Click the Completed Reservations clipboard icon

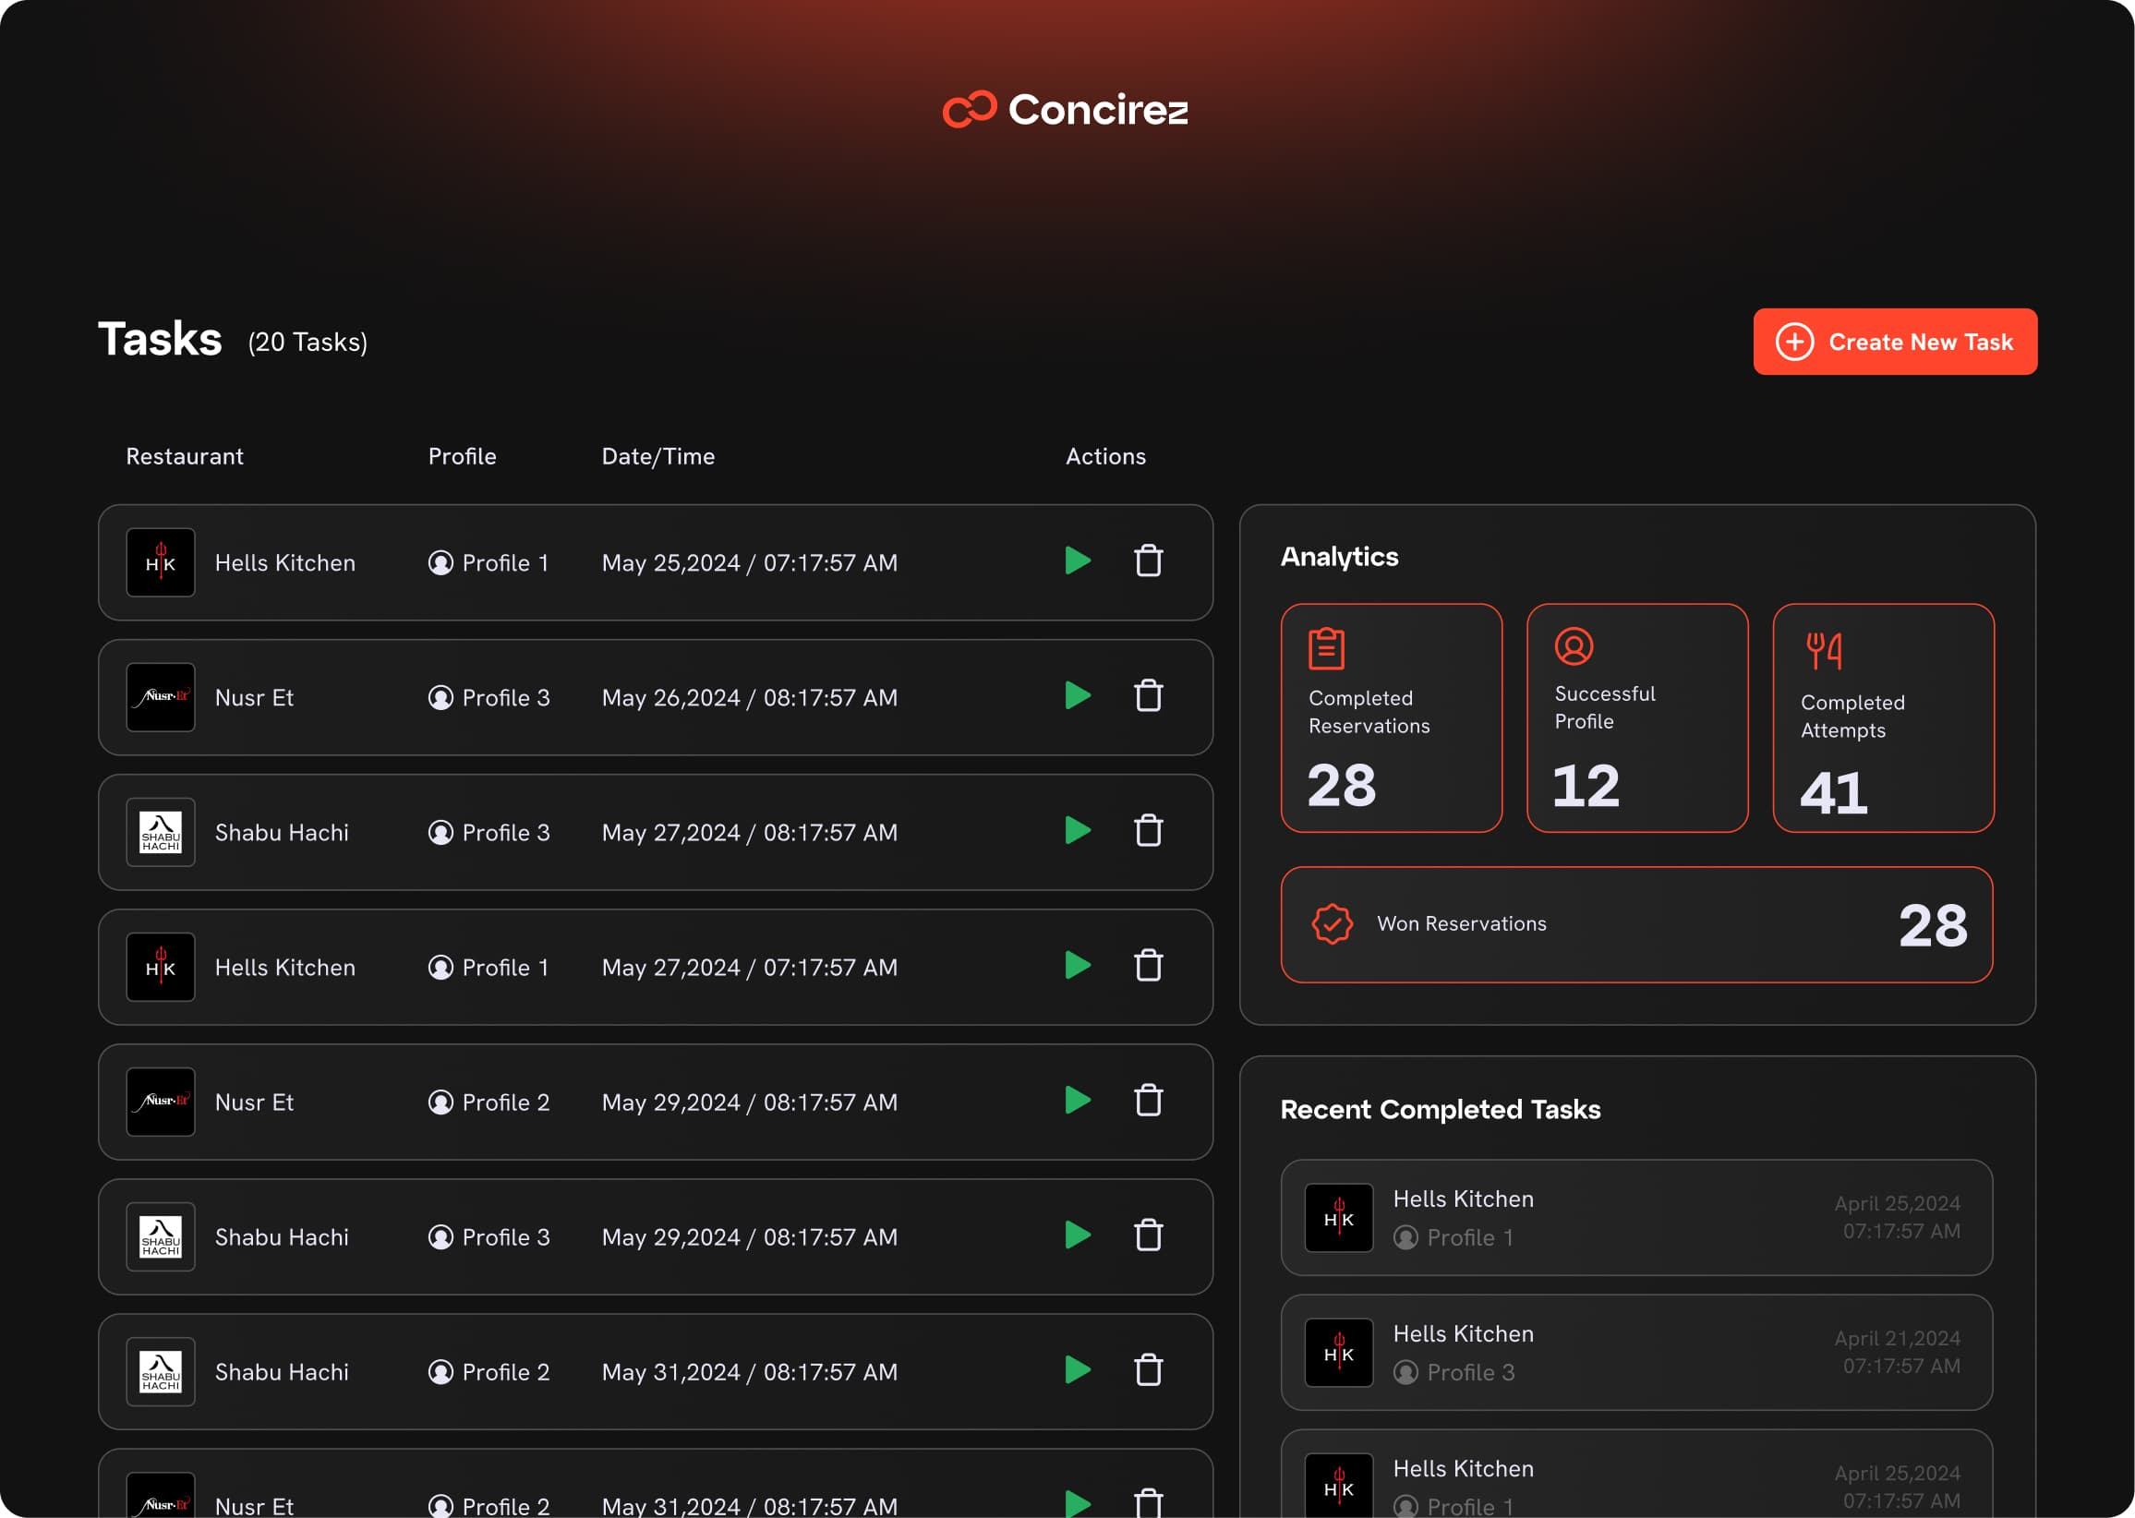coord(1326,649)
